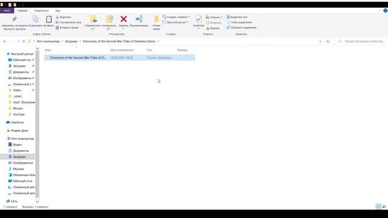Expand the Delete dropdown arrow
Viewport: 388px width, 218px height.
(124, 29)
